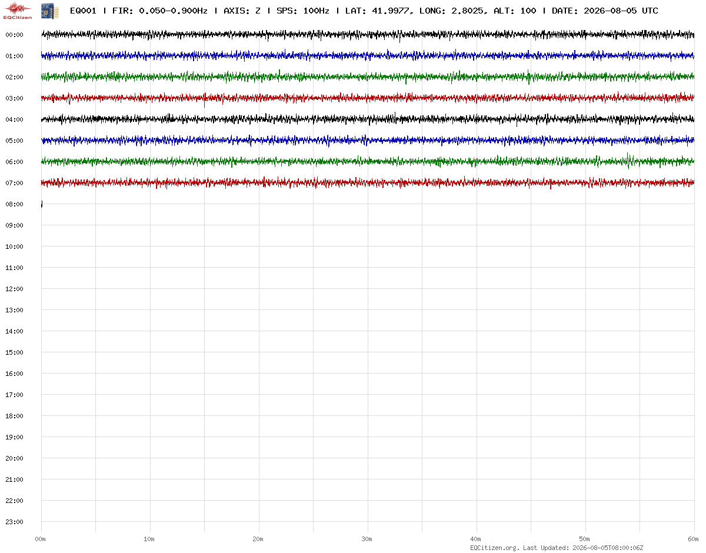
Task: Click the 60m minute axis label
Action: pos(693,539)
